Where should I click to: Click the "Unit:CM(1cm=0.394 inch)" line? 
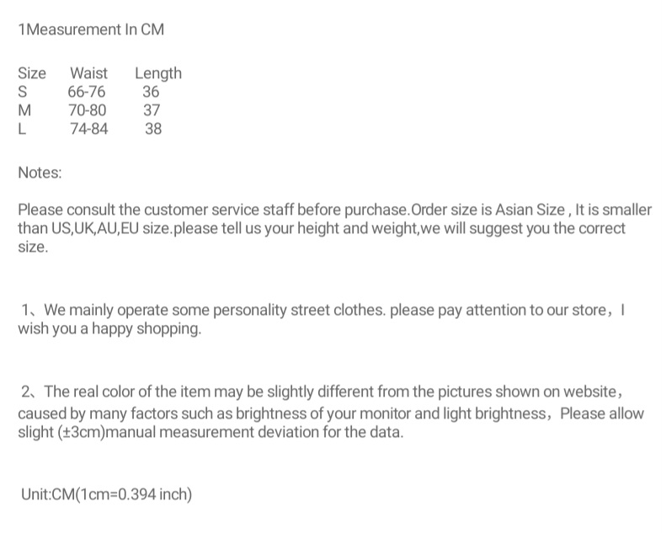pos(107,494)
